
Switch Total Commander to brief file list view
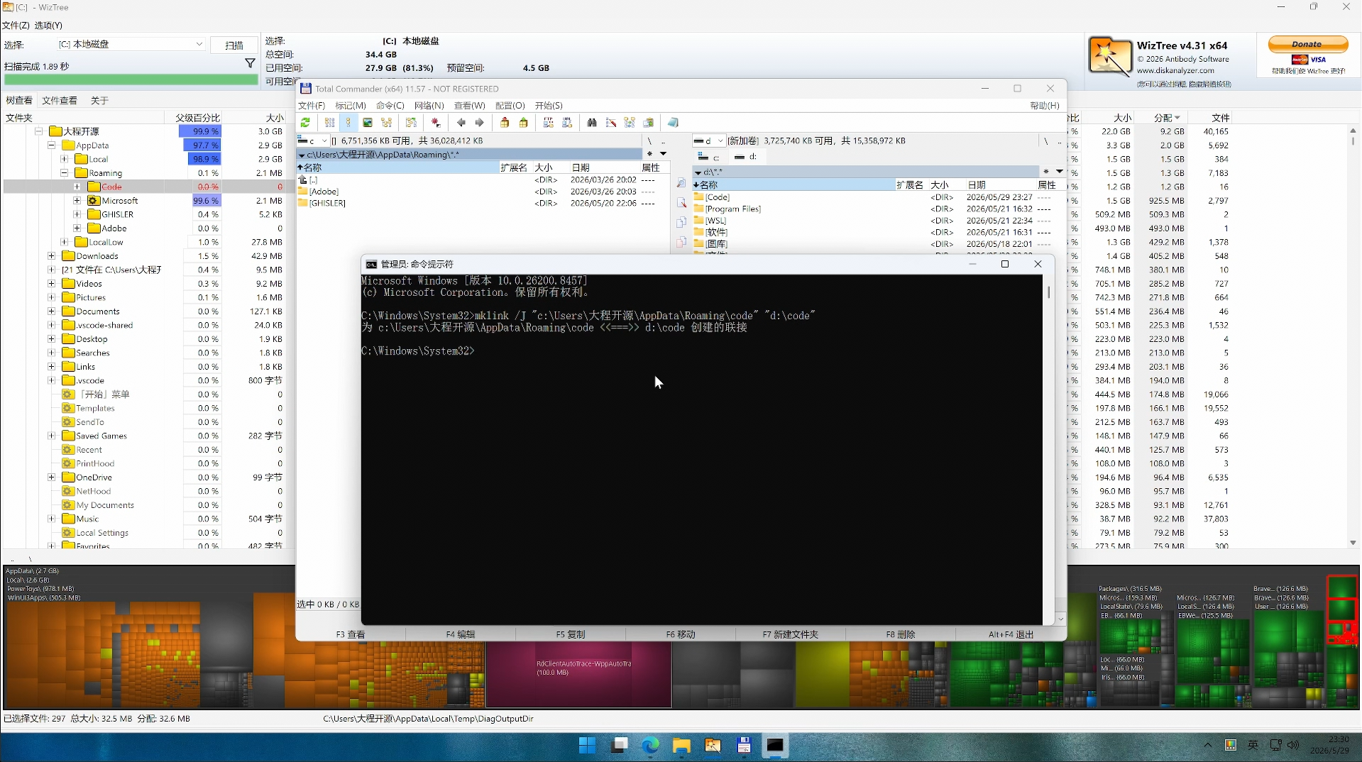pyautogui.click(x=329, y=123)
